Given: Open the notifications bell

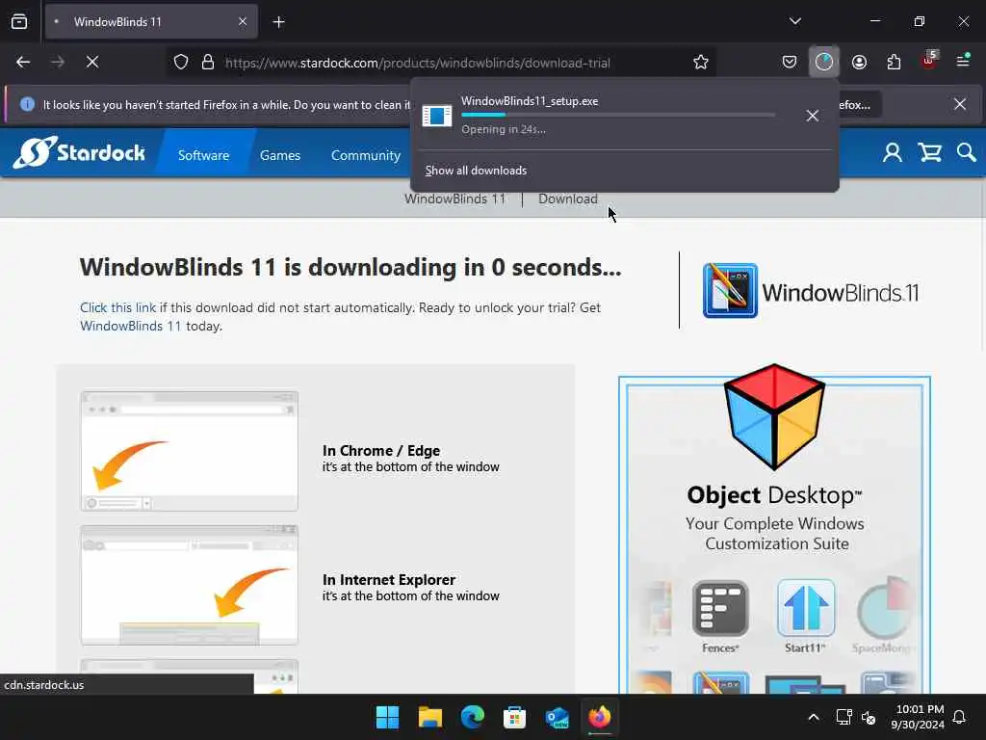Looking at the screenshot, I should pos(960,717).
